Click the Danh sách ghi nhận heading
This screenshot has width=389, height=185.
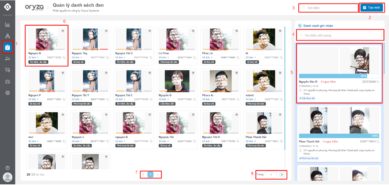click(x=318, y=26)
